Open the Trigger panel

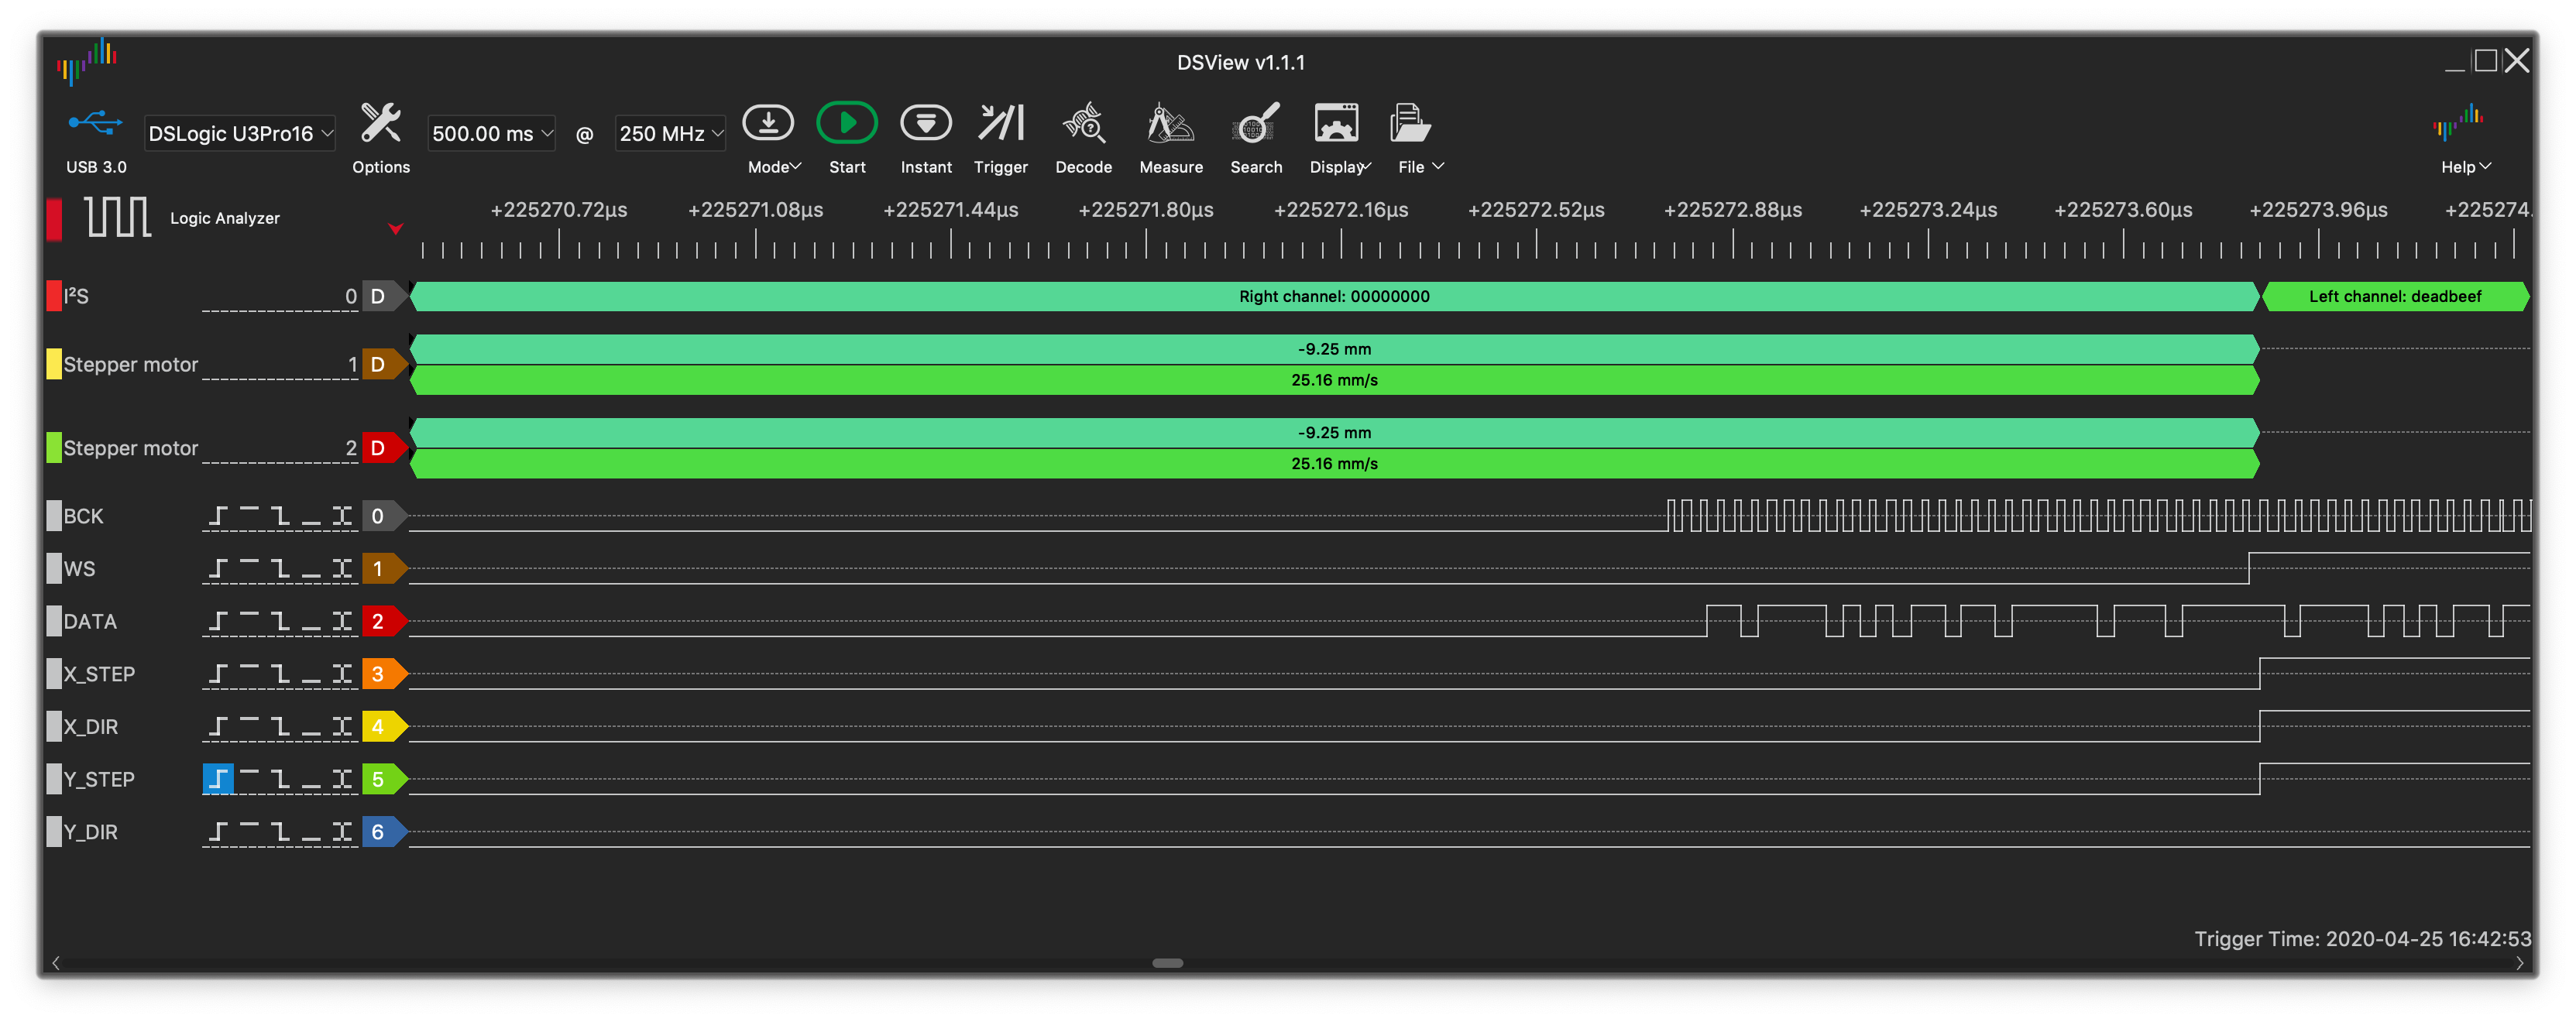coord(1000,124)
